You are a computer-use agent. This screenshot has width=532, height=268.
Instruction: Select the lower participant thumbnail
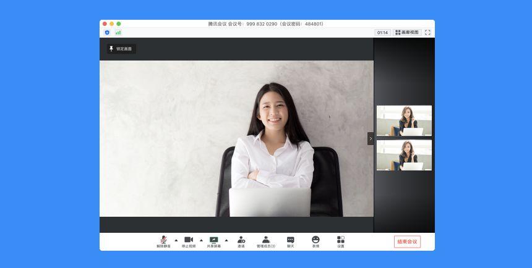404,155
